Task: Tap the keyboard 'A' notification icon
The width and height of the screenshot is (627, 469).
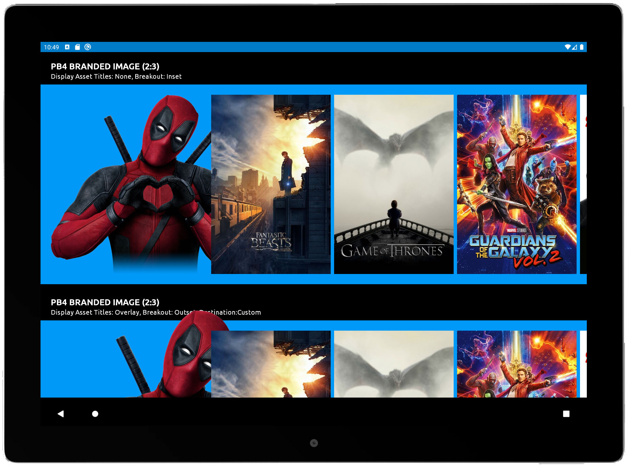Action: (67, 47)
